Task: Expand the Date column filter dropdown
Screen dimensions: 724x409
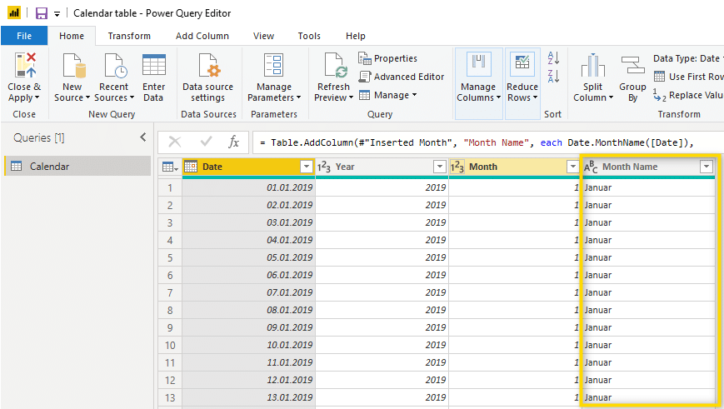Action: click(x=306, y=167)
